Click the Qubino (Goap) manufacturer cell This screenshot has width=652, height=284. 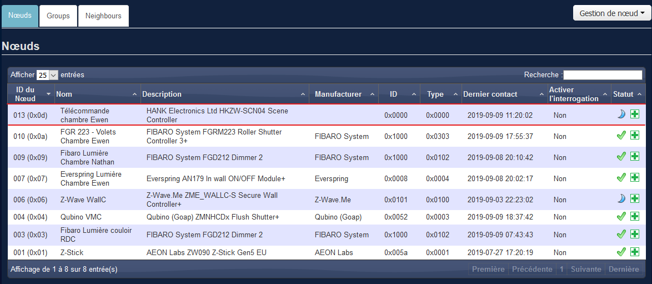[344, 217]
